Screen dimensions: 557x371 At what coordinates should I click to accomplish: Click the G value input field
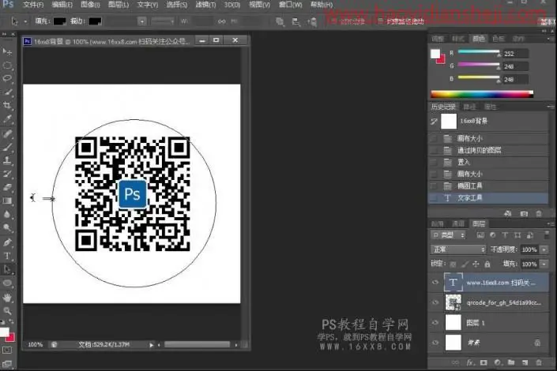coord(514,66)
